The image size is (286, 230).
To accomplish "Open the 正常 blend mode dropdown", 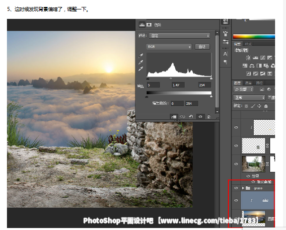I will 249,98.
